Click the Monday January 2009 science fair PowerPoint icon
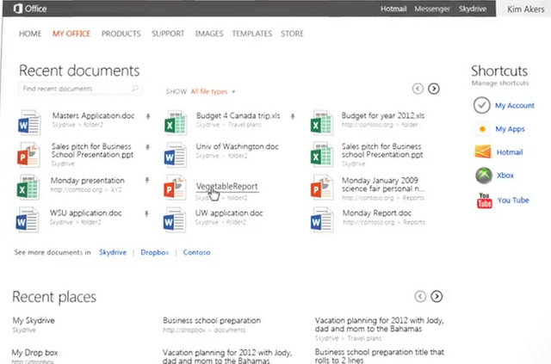 click(x=322, y=188)
